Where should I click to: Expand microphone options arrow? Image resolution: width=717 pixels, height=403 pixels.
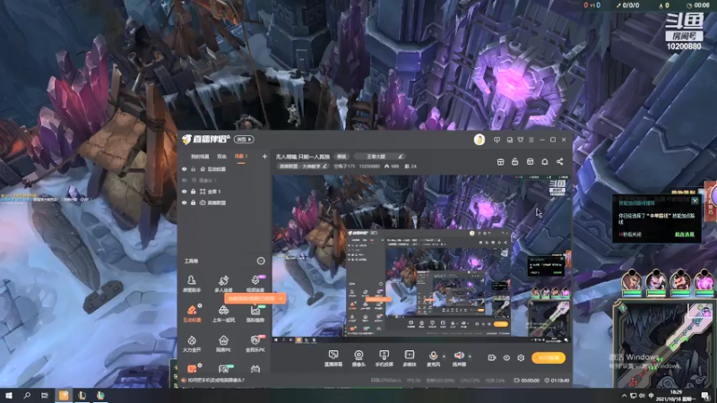444,356
